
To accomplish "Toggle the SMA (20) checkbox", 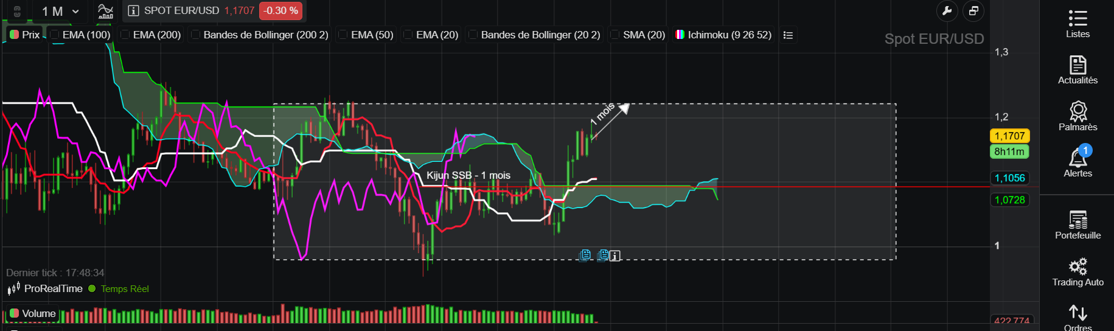I will [x=615, y=35].
